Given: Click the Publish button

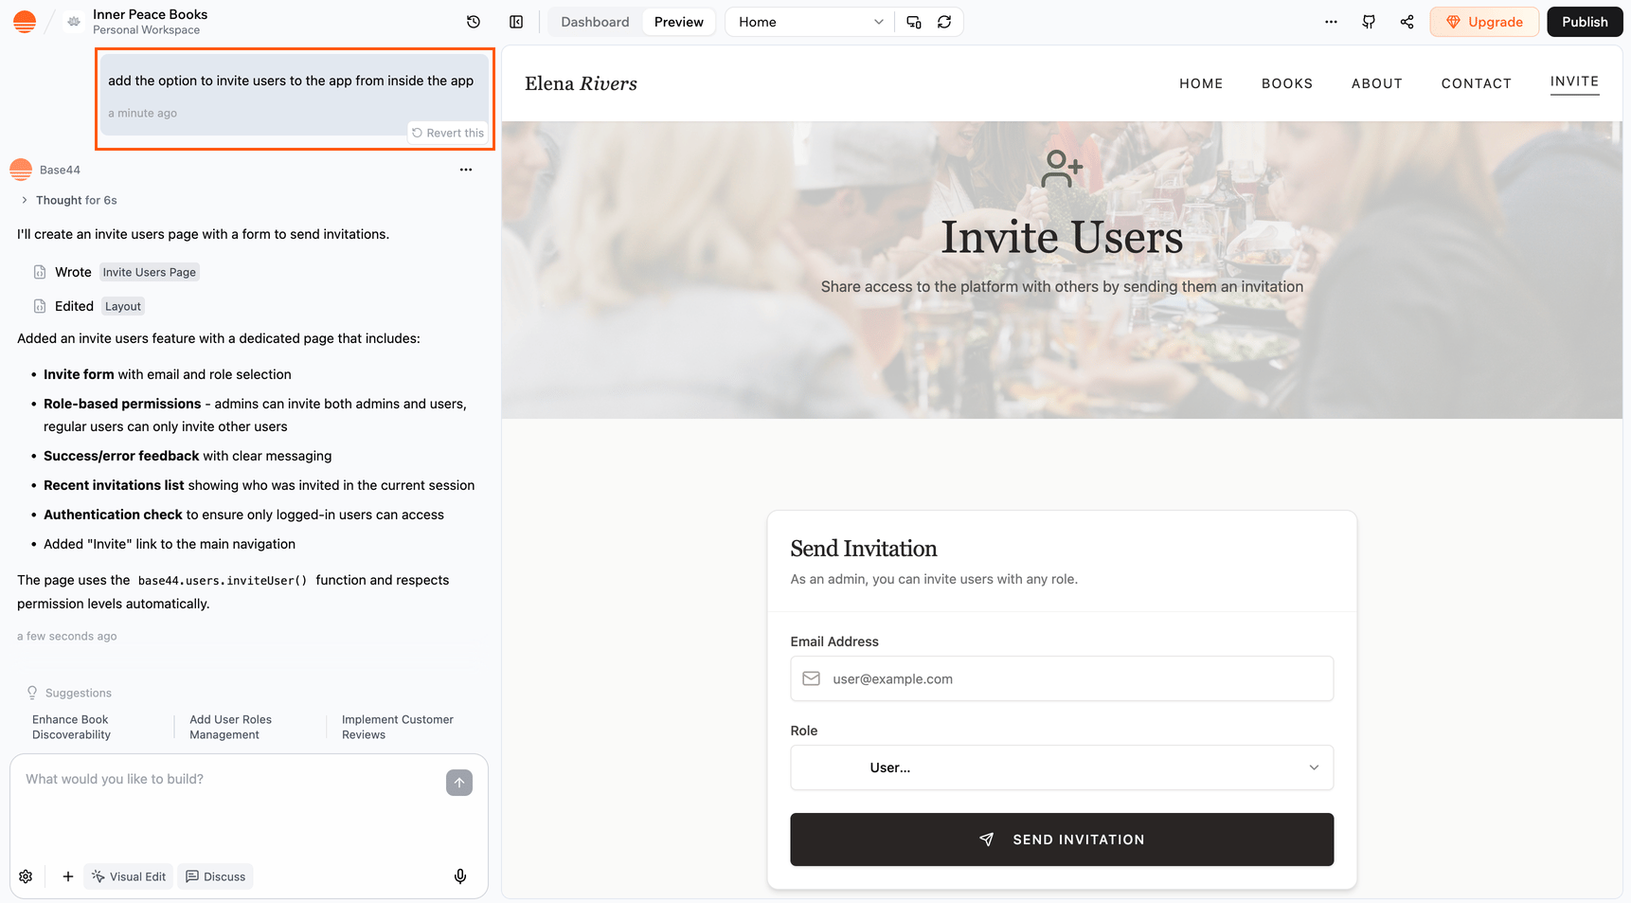Looking at the screenshot, I should tap(1585, 22).
